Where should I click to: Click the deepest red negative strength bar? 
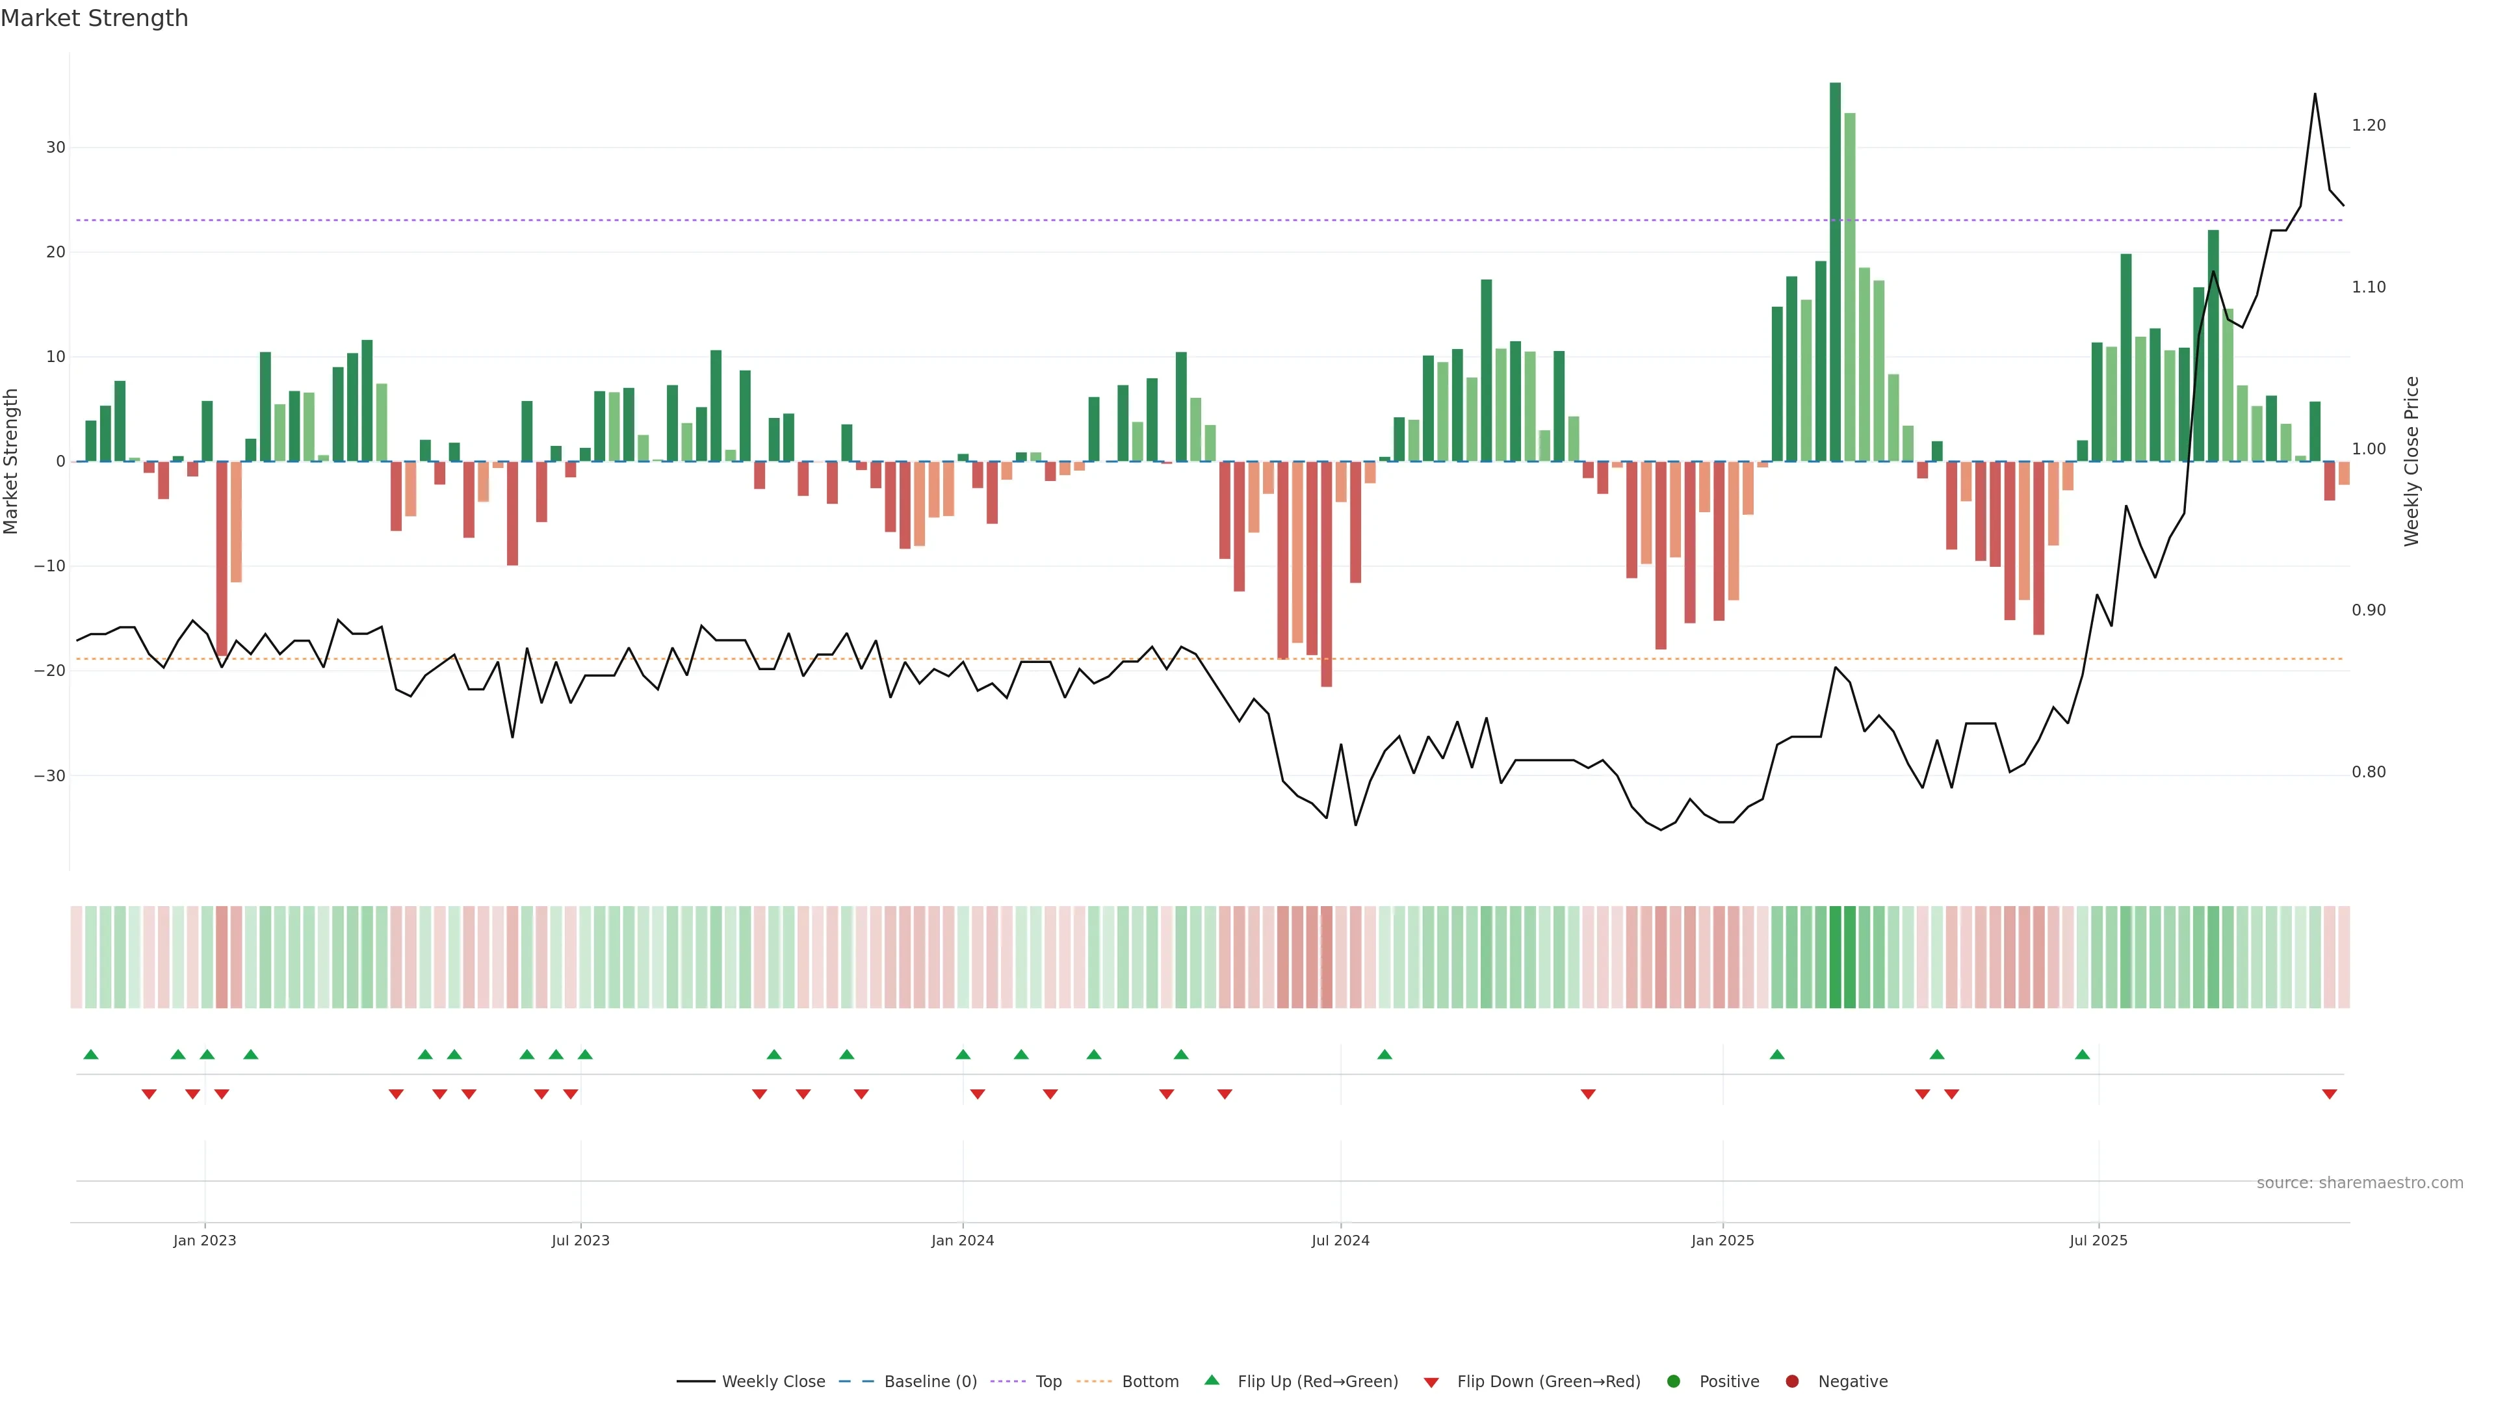click(1327, 573)
